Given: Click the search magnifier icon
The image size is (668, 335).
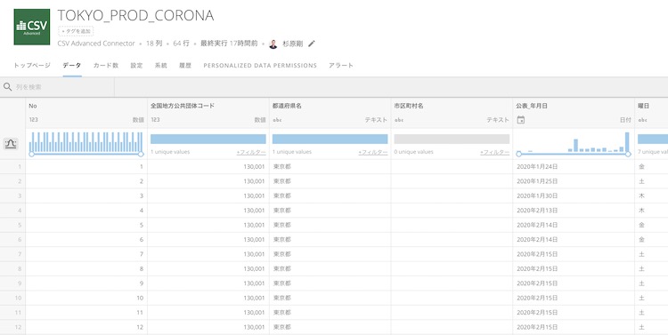Looking at the screenshot, I should (x=7, y=87).
